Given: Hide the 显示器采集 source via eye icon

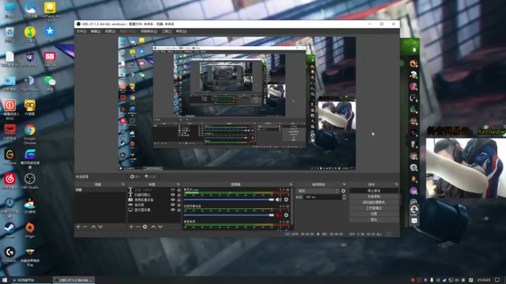Looking at the screenshot, I should click(x=173, y=210).
